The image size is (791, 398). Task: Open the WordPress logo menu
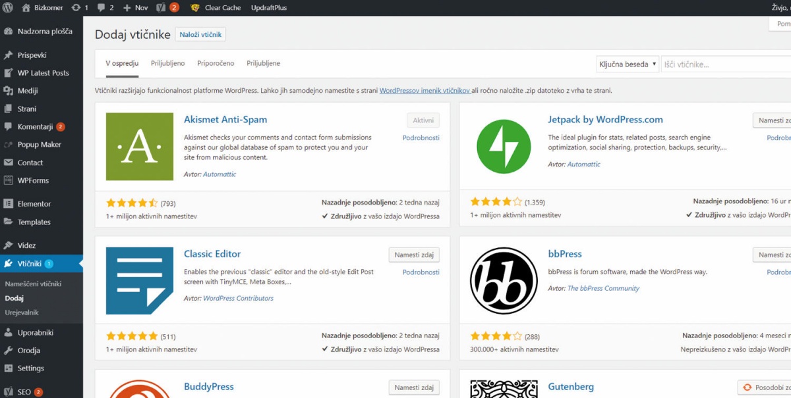tap(8, 8)
